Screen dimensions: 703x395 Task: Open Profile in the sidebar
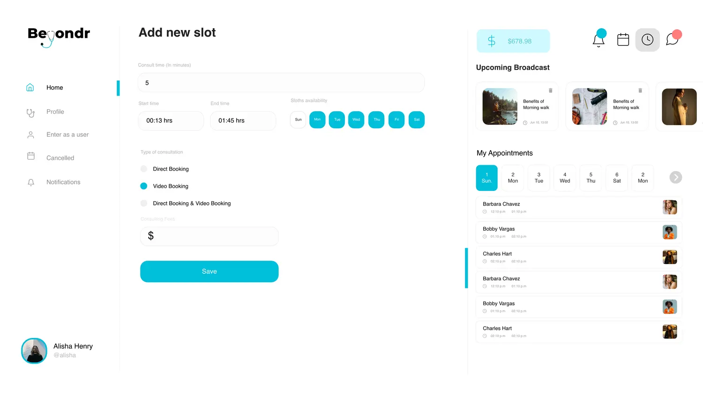point(55,112)
